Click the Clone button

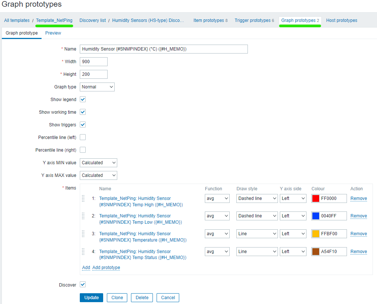click(x=117, y=298)
